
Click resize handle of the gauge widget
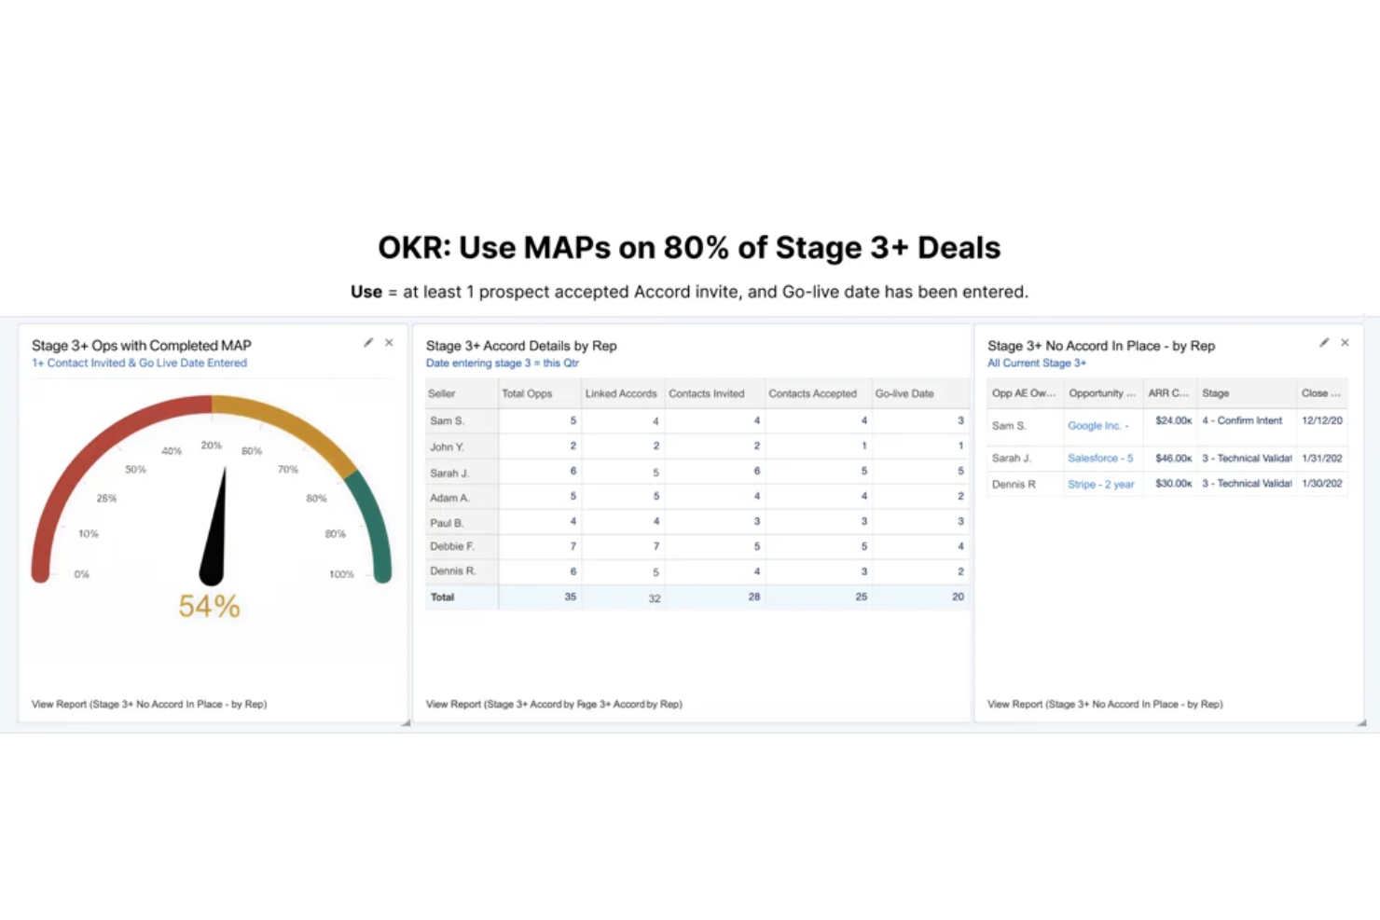pos(405,722)
